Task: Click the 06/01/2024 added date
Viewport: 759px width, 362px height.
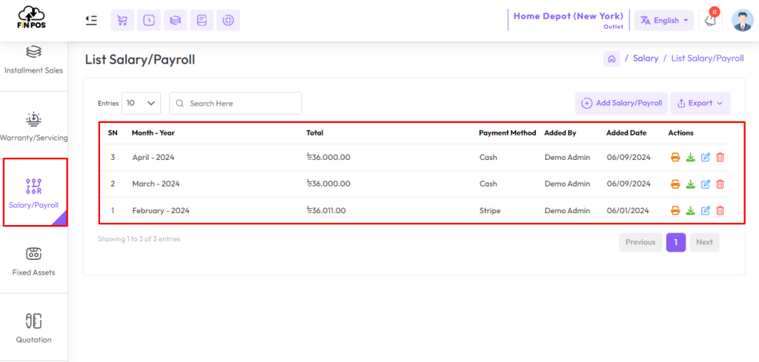Action: 628,210
